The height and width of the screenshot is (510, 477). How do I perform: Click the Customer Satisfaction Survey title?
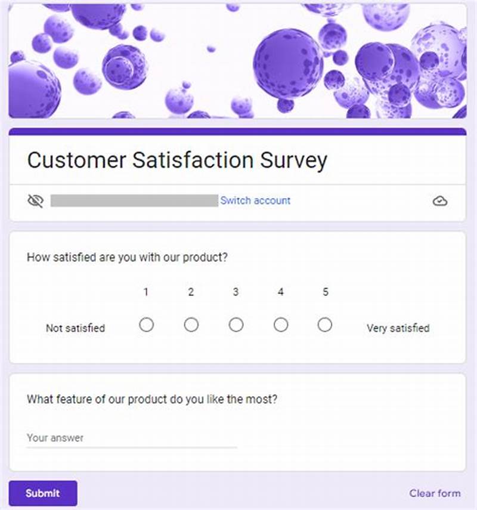(177, 160)
